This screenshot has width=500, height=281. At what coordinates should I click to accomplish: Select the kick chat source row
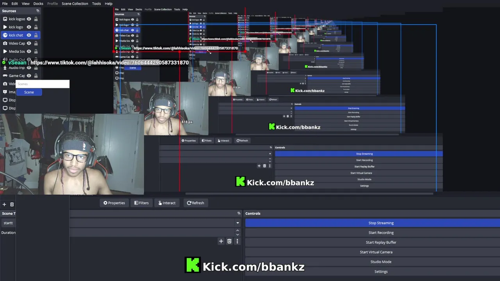[x=20, y=35]
